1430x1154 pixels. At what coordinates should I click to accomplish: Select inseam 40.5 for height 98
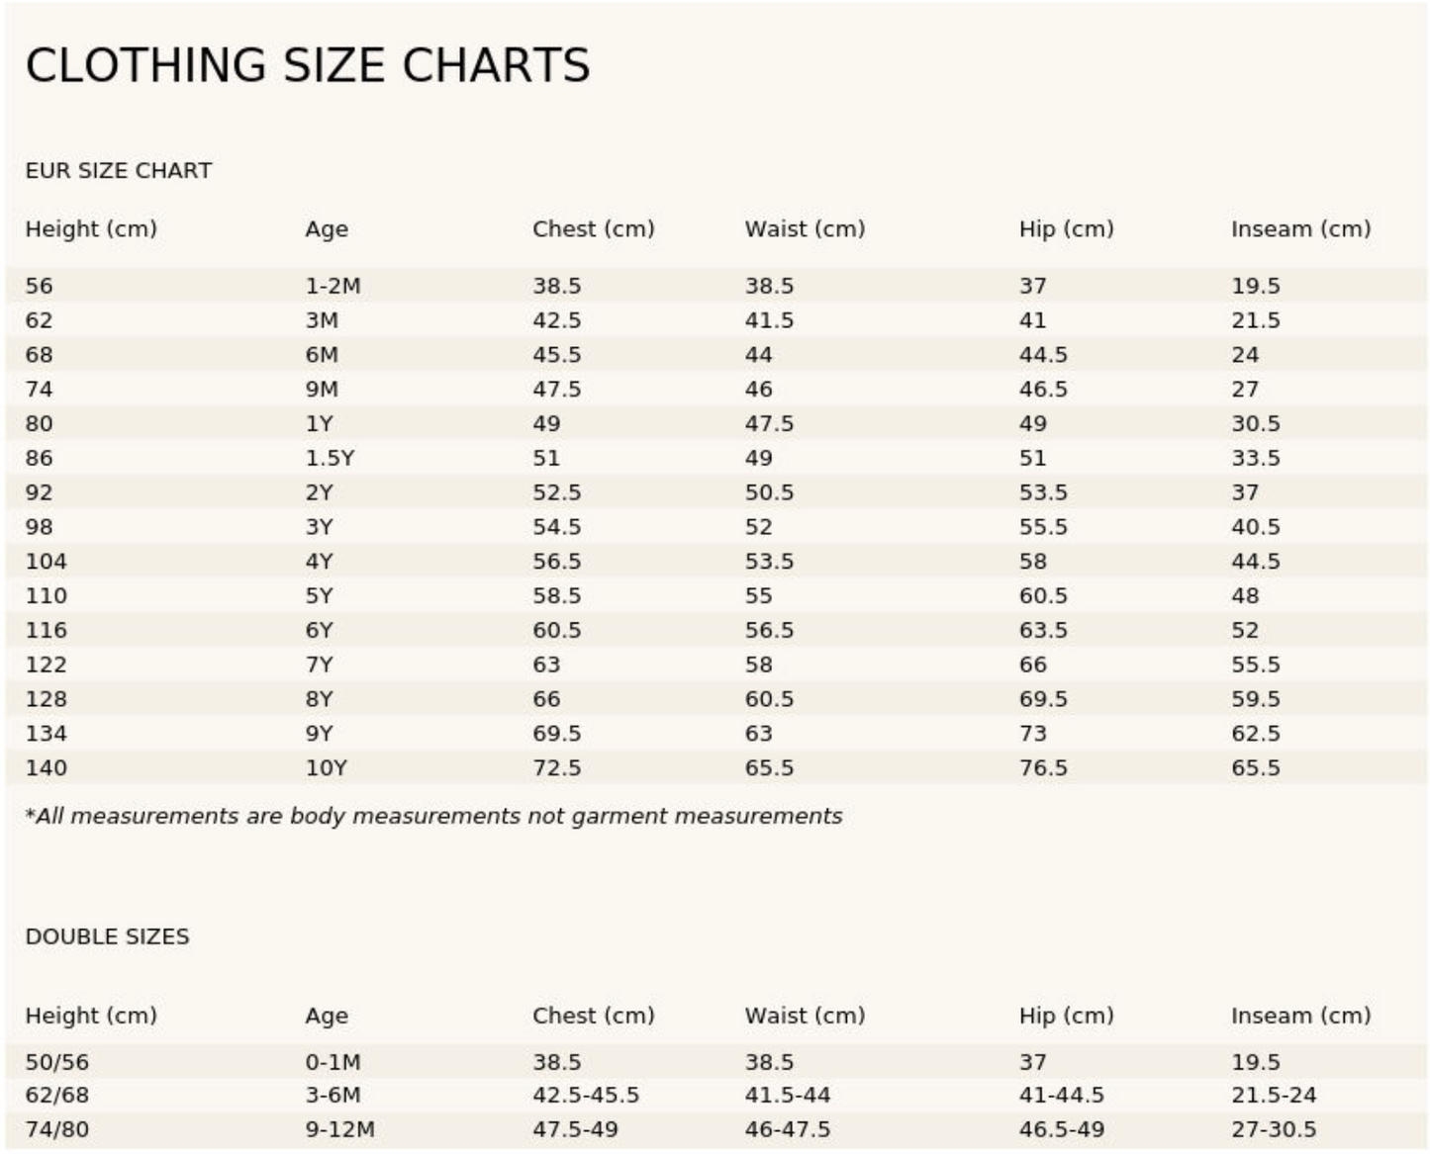[1255, 527]
